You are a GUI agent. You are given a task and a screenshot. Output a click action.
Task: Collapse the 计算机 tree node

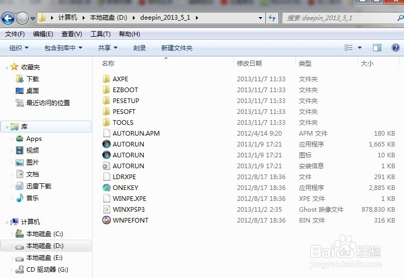coord(7,222)
